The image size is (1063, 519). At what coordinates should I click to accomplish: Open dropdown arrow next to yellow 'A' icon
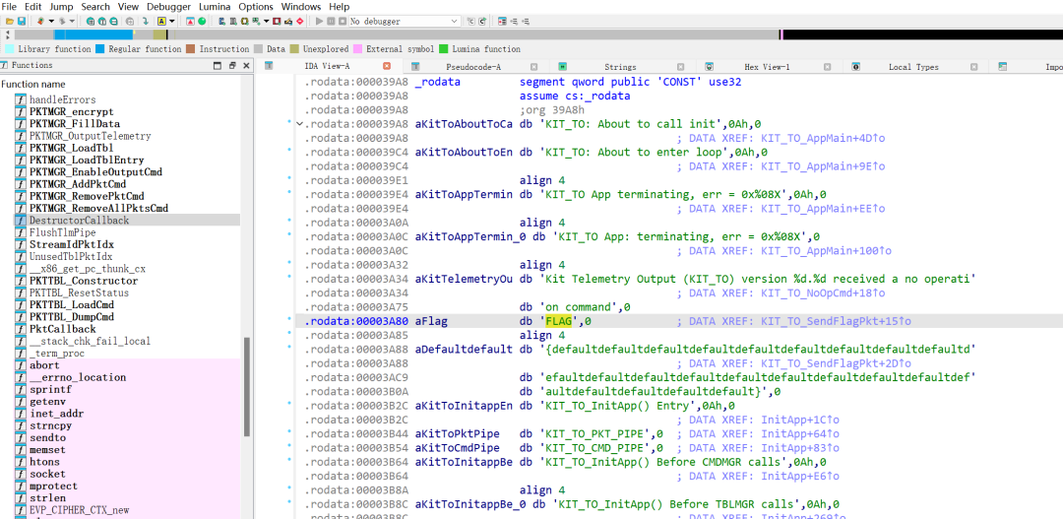[x=172, y=21]
